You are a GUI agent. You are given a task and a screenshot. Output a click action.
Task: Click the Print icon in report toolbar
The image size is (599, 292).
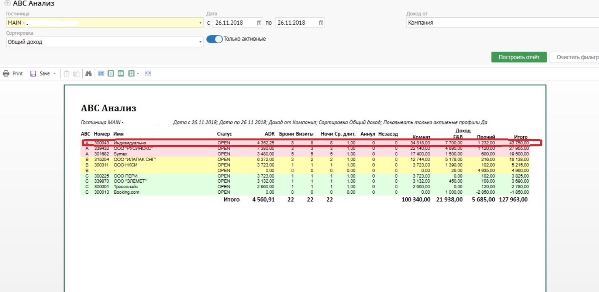[x=6, y=74]
